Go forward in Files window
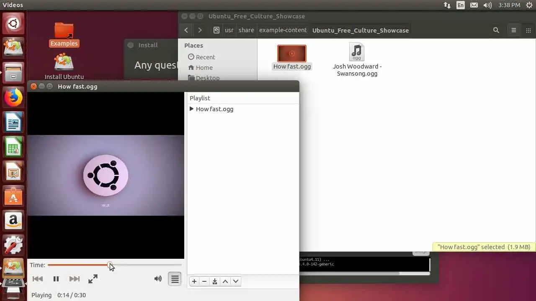536x301 pixels. point(200,30)
